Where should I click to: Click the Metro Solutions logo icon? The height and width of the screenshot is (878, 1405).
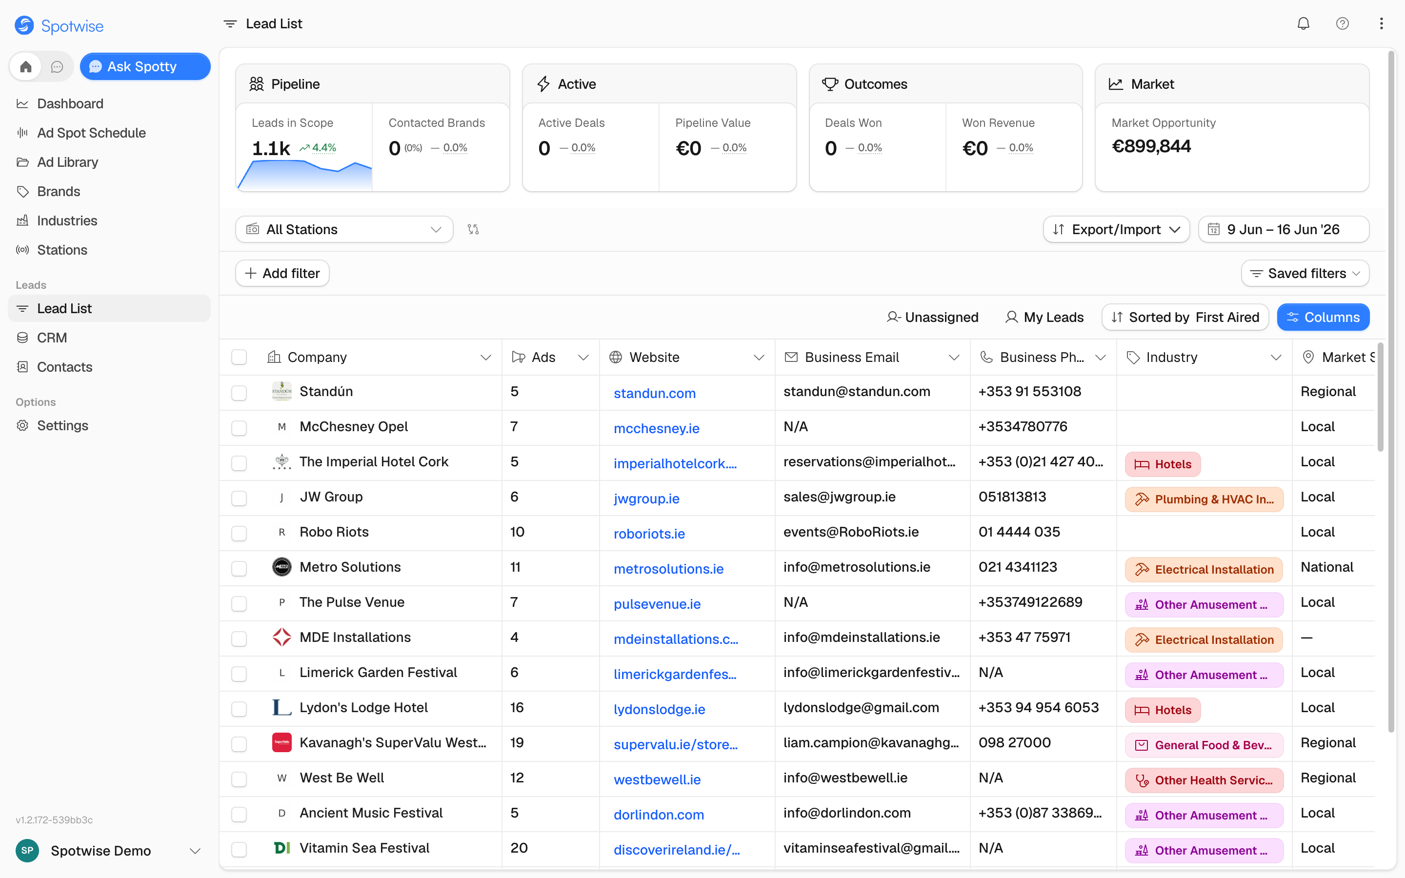tap(281, 567)
